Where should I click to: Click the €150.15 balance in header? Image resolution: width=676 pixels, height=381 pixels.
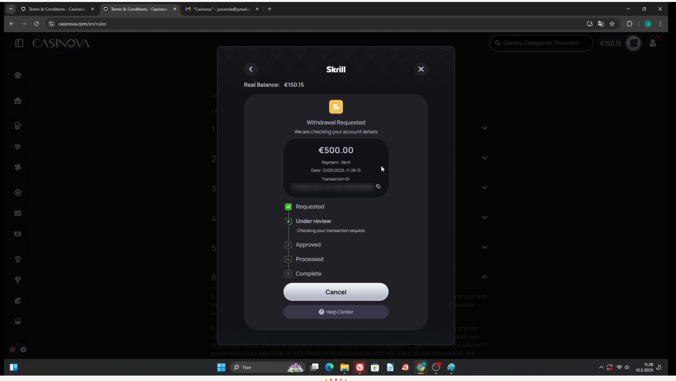coord(610,43)
